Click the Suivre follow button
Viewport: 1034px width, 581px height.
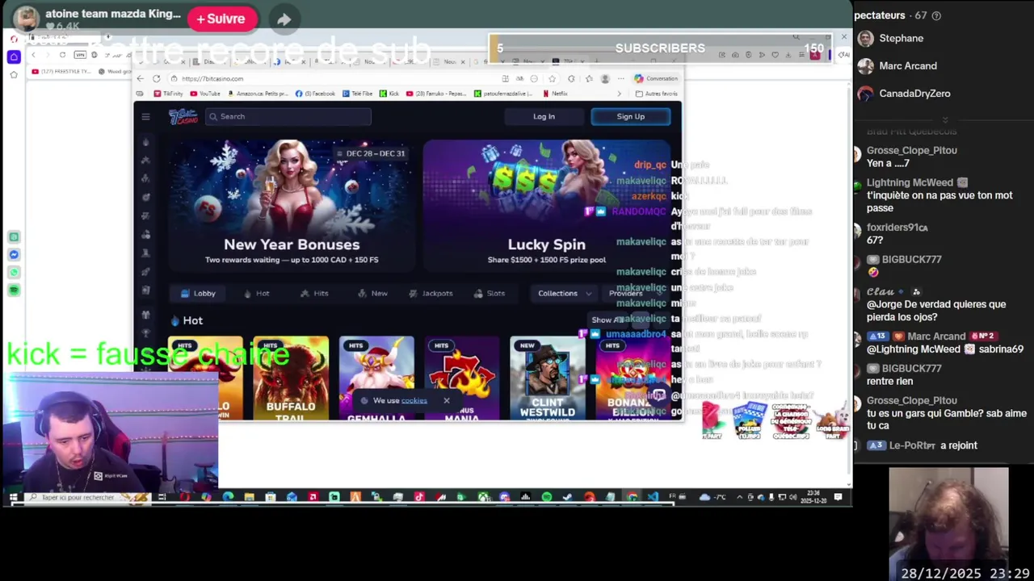pyautogui.click(x=221, y=19)
